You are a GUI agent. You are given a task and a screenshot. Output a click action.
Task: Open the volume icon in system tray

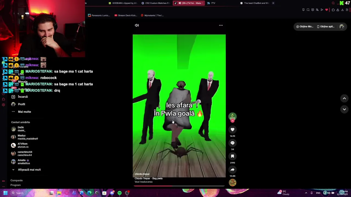tap(329, 193)
